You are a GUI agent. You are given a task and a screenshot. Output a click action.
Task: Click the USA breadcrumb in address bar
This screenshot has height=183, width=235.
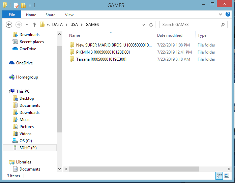(74, 25)
